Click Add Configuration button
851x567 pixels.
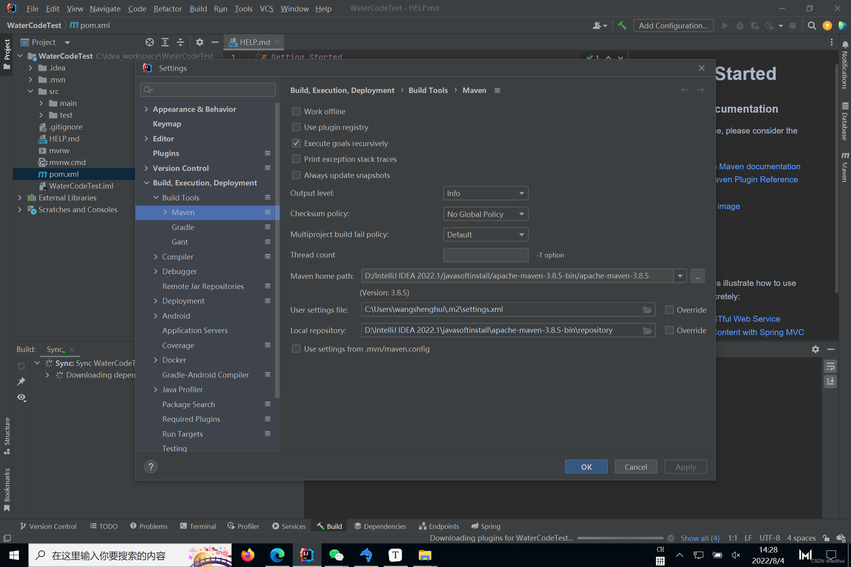click(x=673, y=26)
